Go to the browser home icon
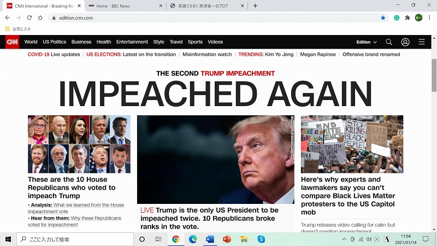Image resolution: width=437 pixels, height=246 pixels. [x=40, y=17]
